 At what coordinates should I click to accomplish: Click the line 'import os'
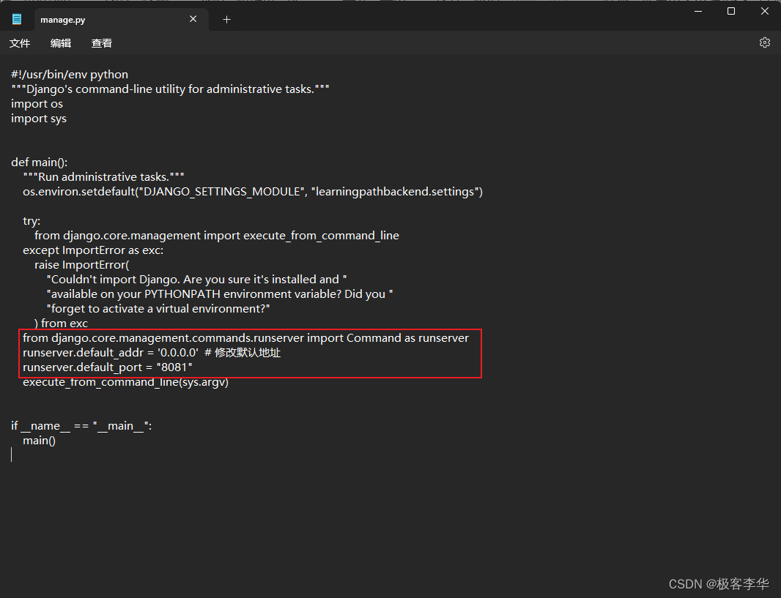coord(37,104)
